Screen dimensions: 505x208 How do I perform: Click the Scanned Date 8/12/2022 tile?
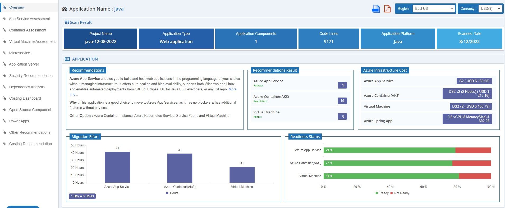tap(469, 39)
